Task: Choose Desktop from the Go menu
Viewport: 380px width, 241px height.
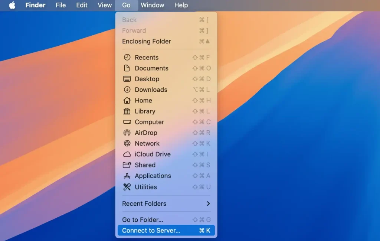Action: pos(148,79)
